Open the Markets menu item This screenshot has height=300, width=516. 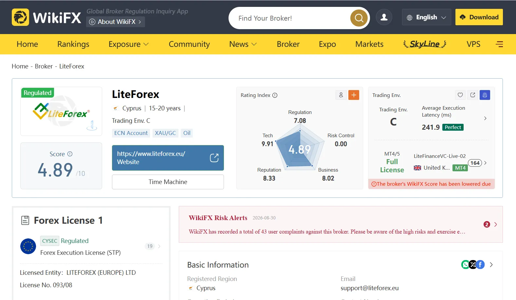click(x=369, y=44)
